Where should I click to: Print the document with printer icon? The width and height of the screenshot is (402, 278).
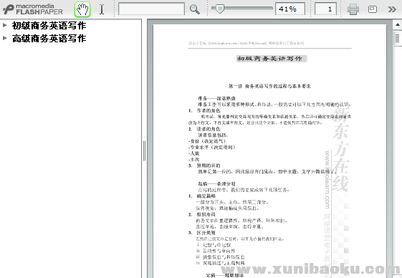pos(353,9)
